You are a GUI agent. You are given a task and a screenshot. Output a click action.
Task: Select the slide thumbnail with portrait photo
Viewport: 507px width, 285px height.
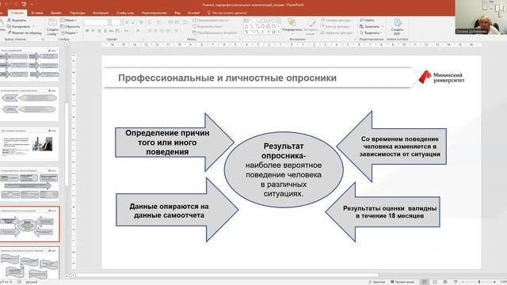[29, 144]
